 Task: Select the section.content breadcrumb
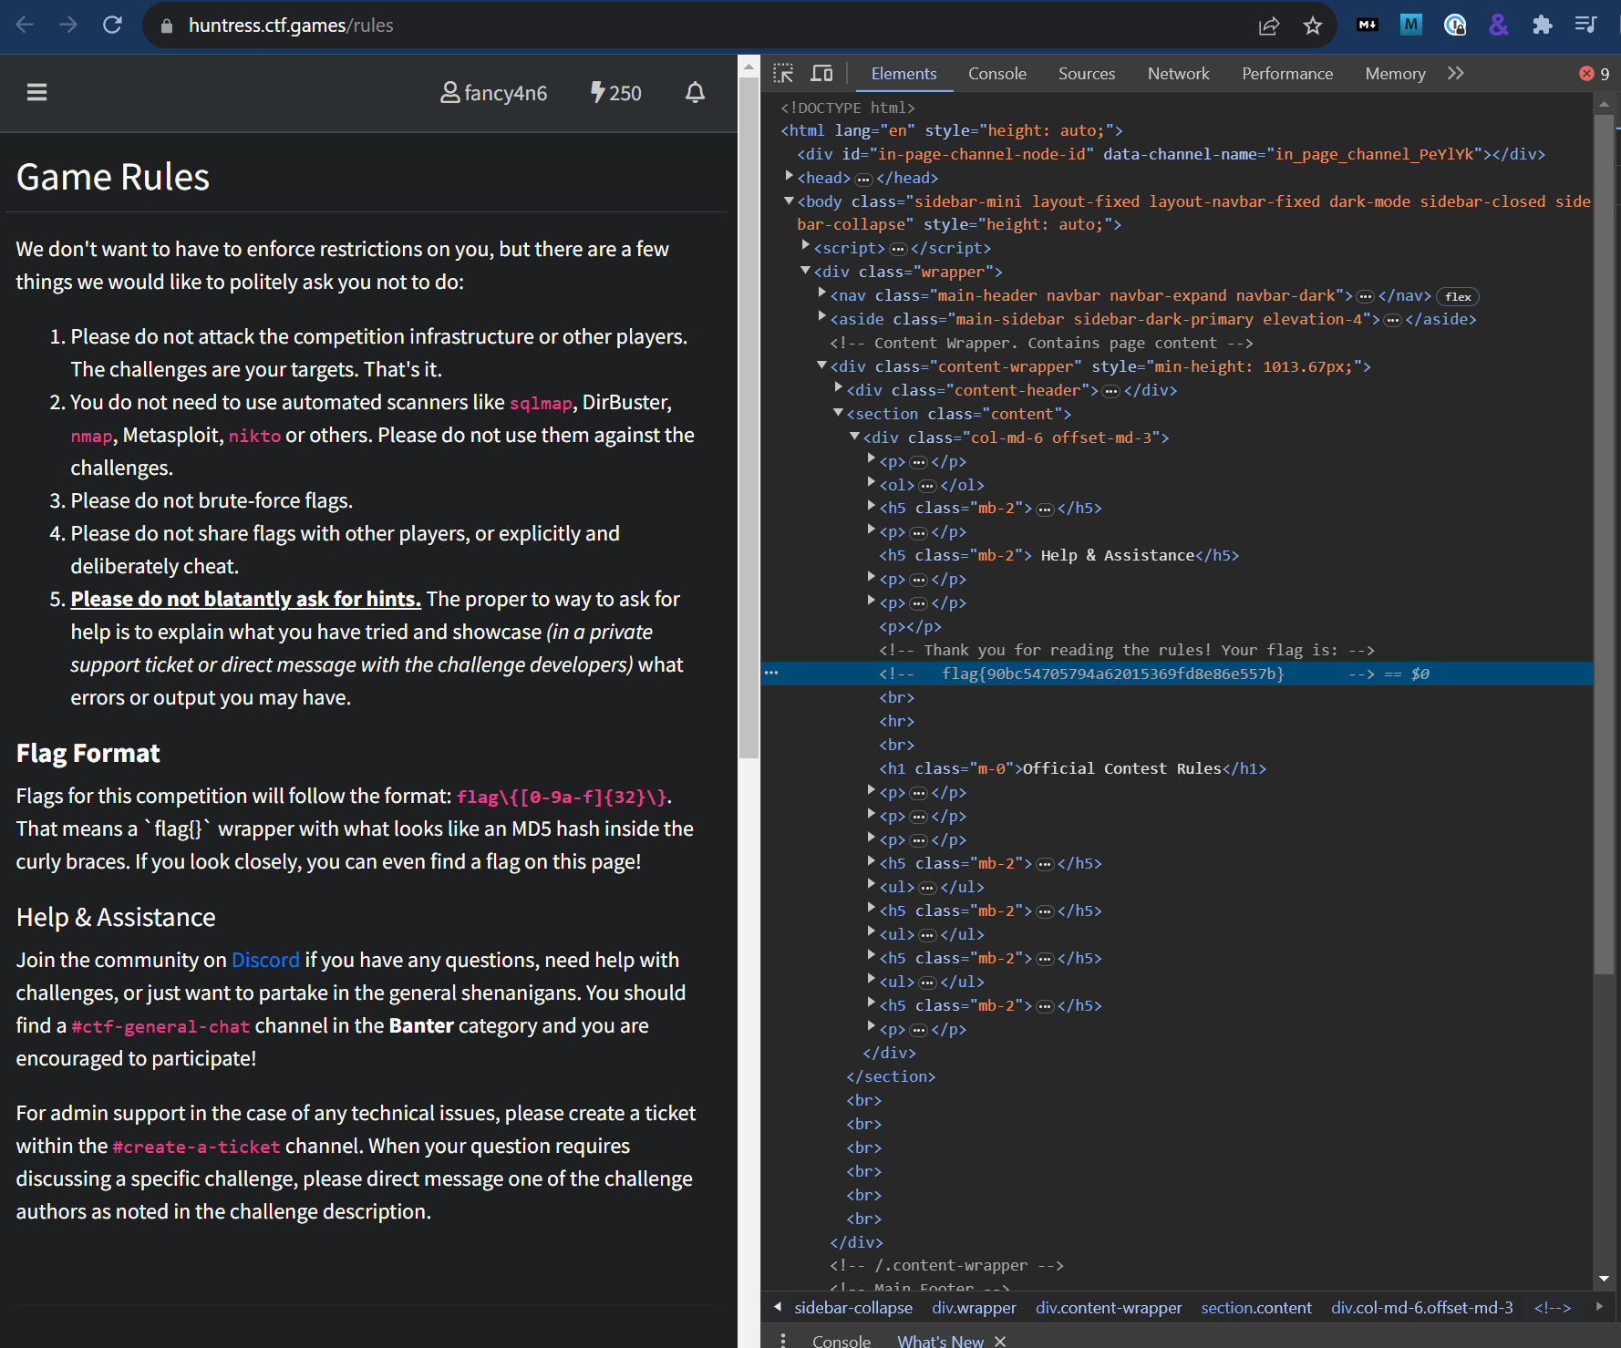point(1255,1308)
